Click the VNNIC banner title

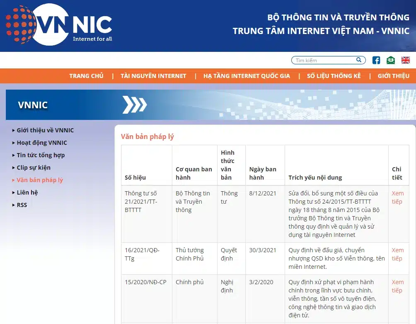click(x=33, y=105)
